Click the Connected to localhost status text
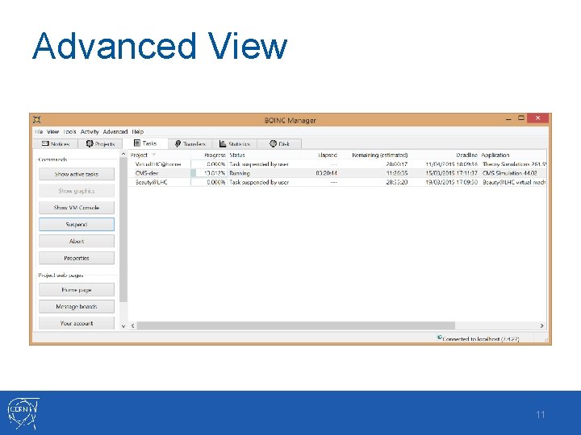 coord(481,339)
